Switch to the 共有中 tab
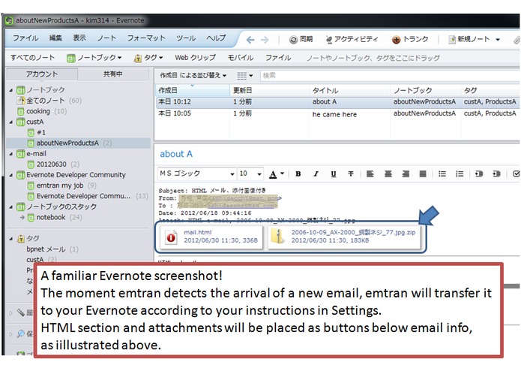The image size is (521, 371). [x=113, y=74]
